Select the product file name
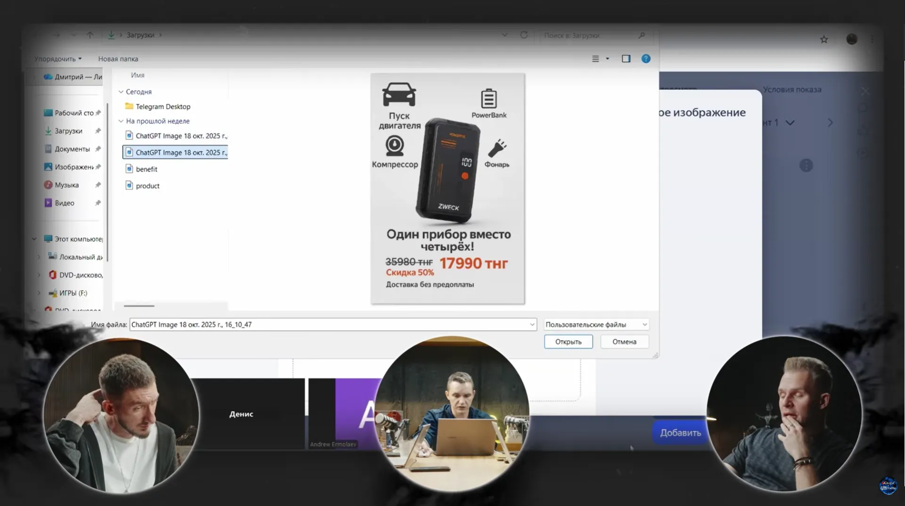The height and width of the screenshot is (506, 905). coord(147,186)
